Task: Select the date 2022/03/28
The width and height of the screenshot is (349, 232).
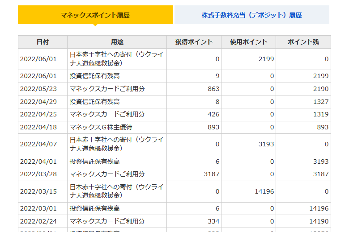Action: point(38,174)
